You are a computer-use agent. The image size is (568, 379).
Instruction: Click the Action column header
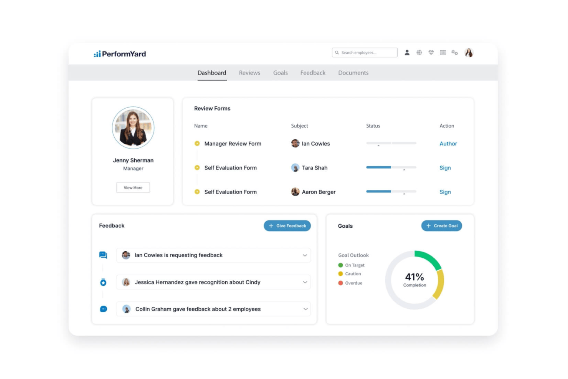click(x=447, y=126)
